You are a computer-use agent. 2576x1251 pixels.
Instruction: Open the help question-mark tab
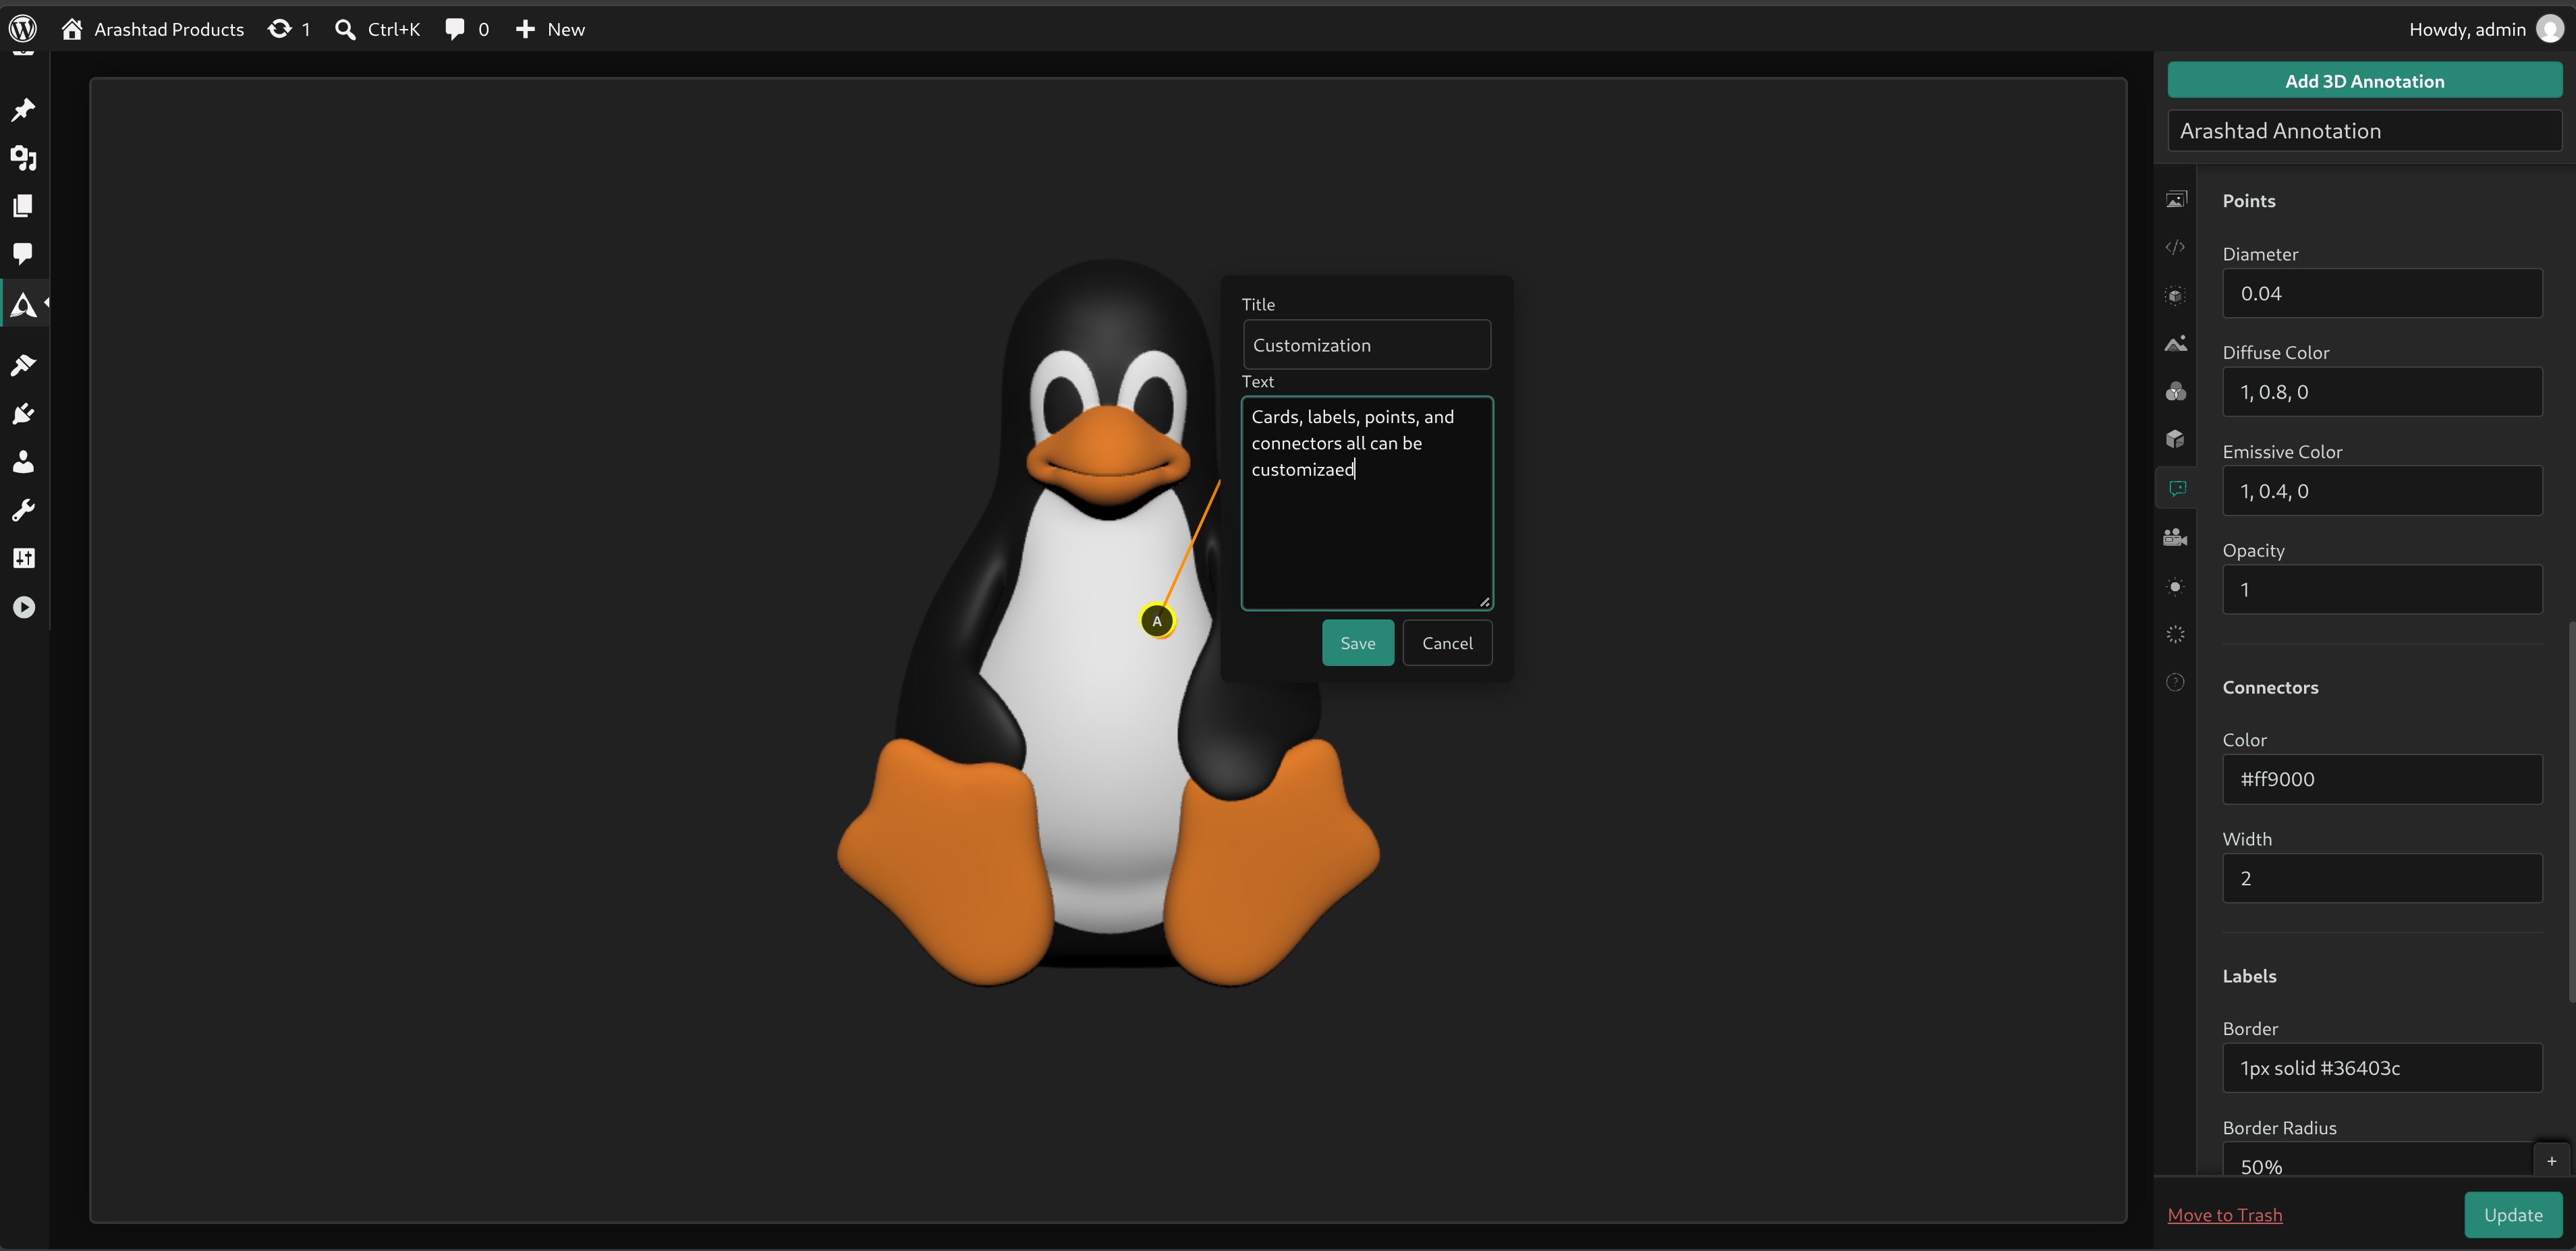pos(2175,682)
